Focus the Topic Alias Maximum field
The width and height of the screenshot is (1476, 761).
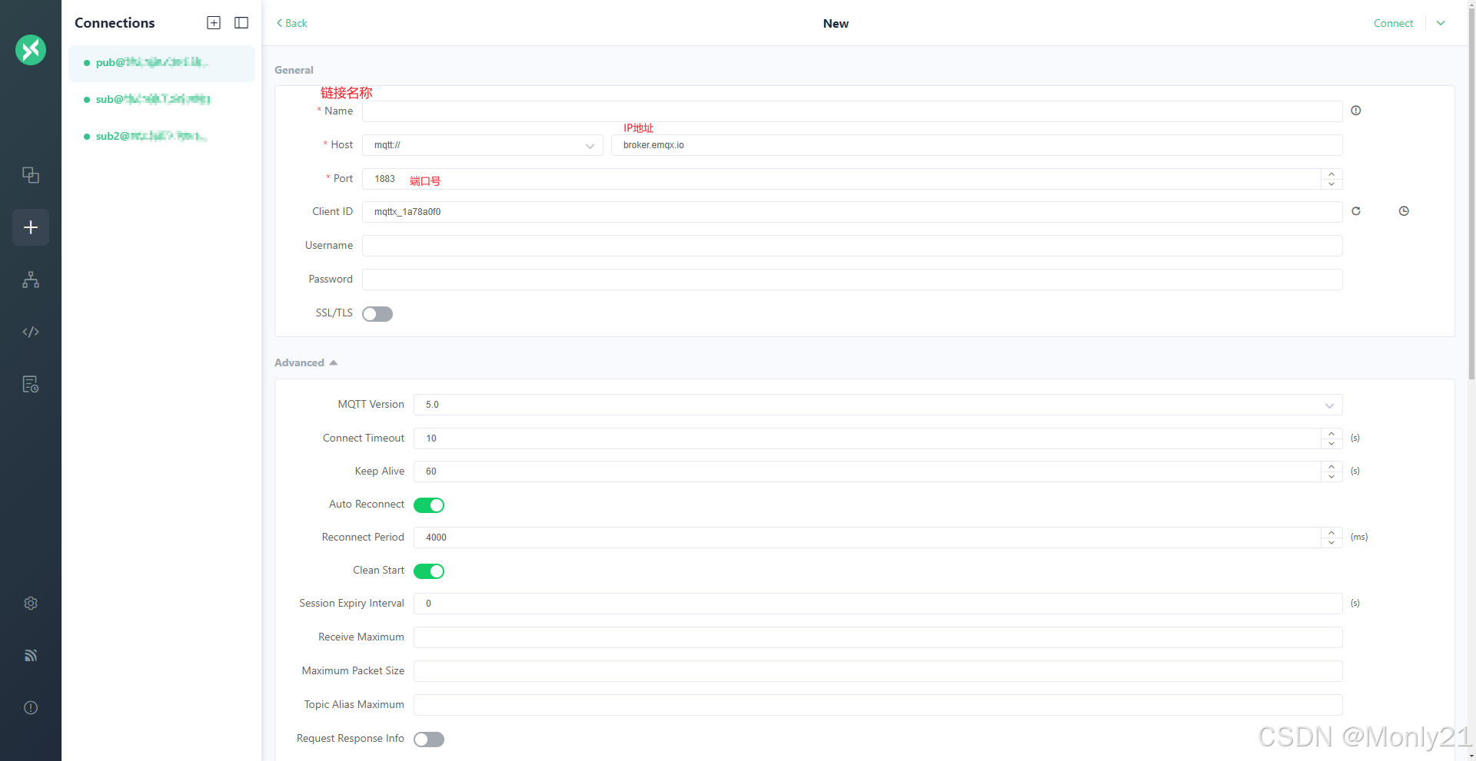[878, 705]
